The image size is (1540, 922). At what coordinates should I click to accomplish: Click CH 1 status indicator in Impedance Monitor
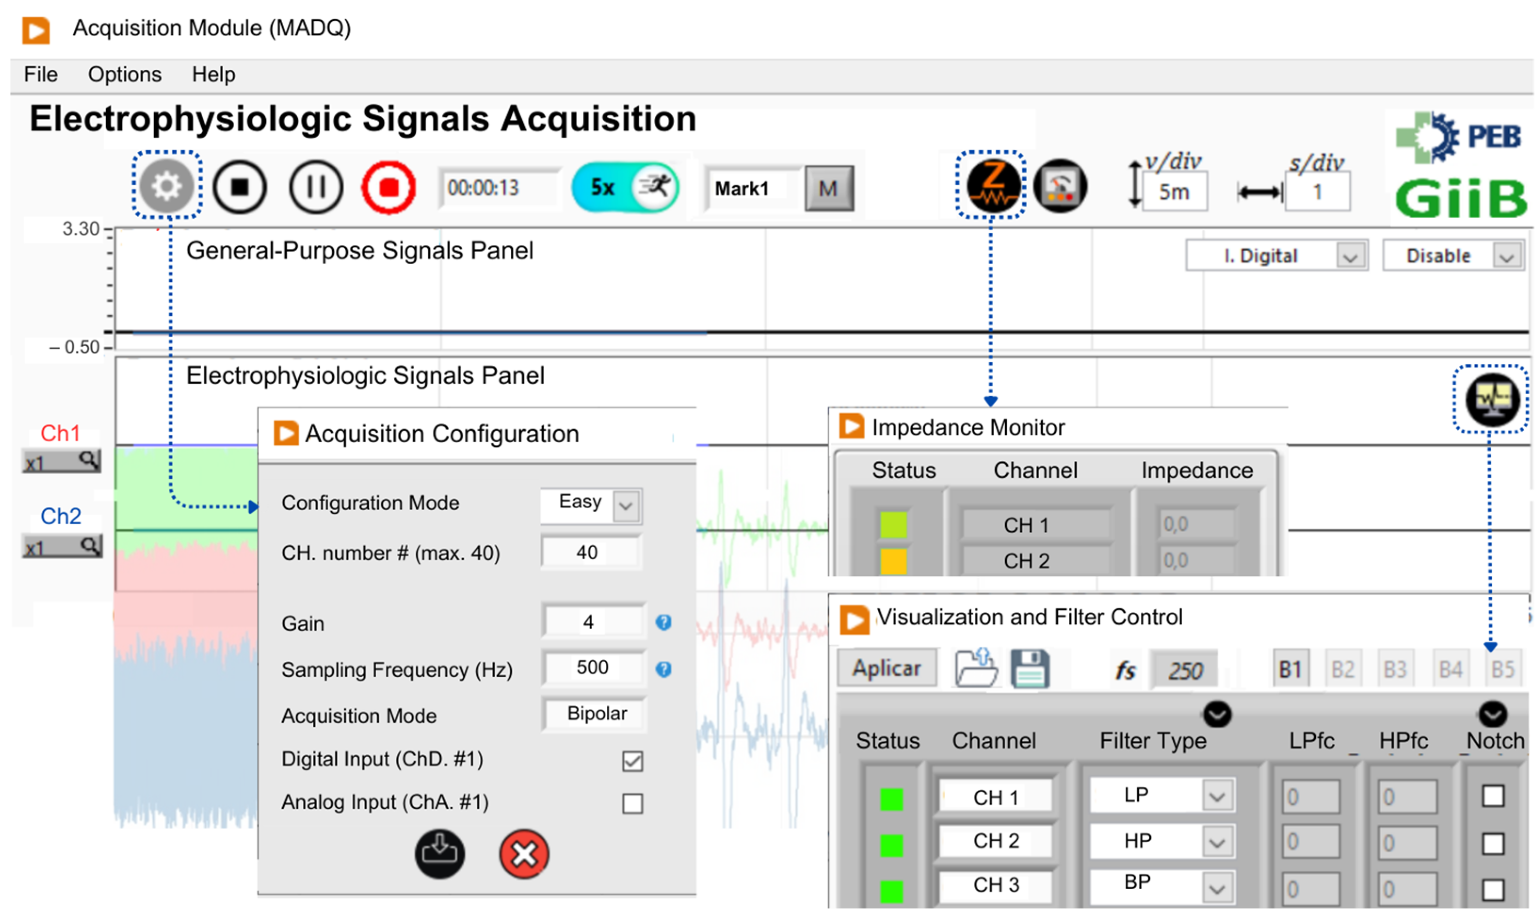coord(893,524)
